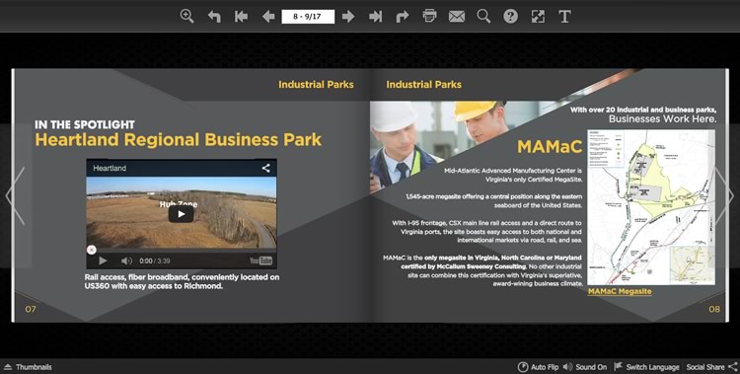Open the help question mark icon
Screen dimensions: 740x374
point(510,16)
